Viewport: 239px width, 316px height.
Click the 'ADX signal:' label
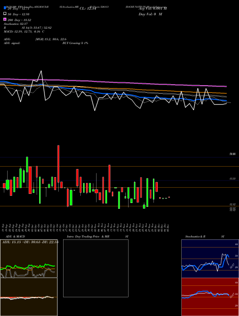coord(12,43)
